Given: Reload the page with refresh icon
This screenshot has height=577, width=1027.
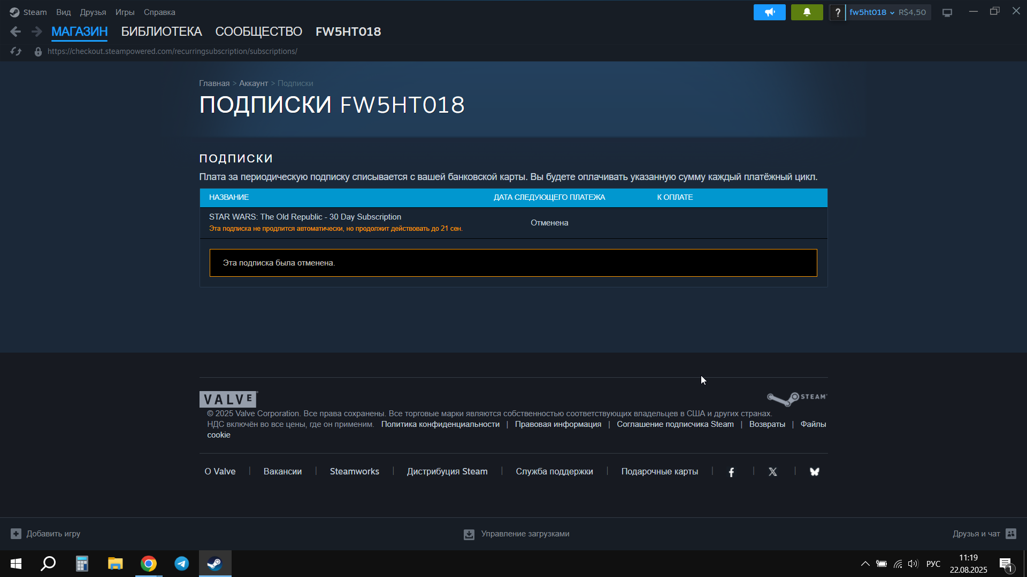Looking at the screenshot, I should tap(16, 51).
